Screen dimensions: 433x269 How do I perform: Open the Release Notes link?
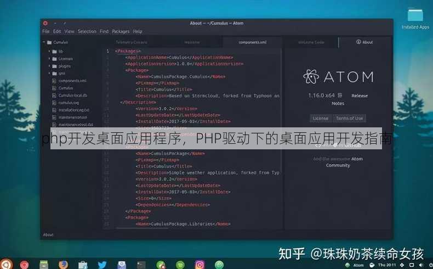coord(359,96)
